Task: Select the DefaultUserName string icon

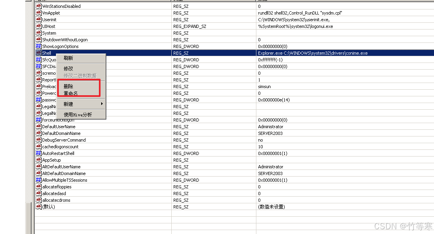Action: [39, 127]
